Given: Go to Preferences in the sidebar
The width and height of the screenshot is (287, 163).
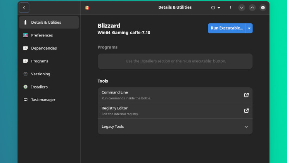Looking at the screenshot, I should pyautogui.click(x=42, y=35).
